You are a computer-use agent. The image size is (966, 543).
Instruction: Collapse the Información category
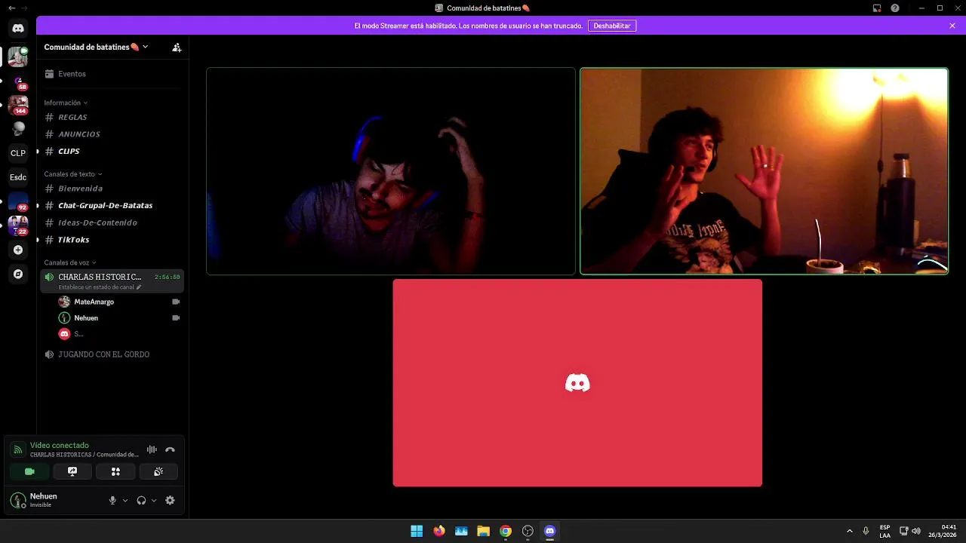[x=66, y=103]
